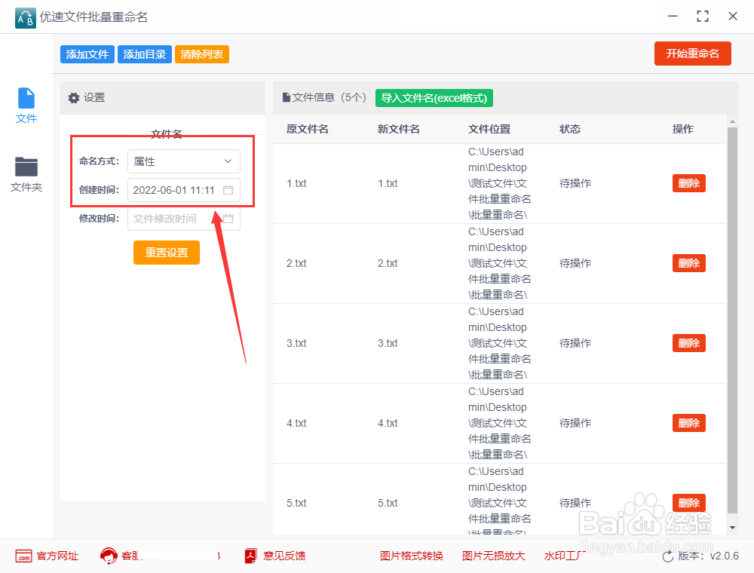754x573 pixels.
Task: Click 文件位置 column header
Action: click(489, 129)
